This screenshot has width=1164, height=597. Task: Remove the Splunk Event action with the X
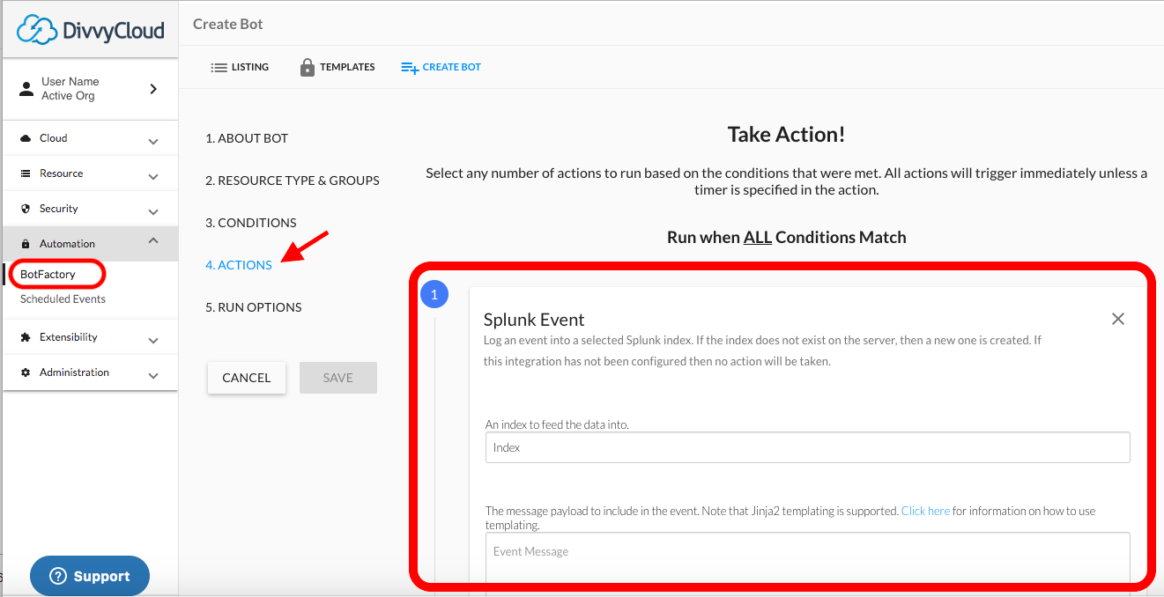click(1118, 319)
